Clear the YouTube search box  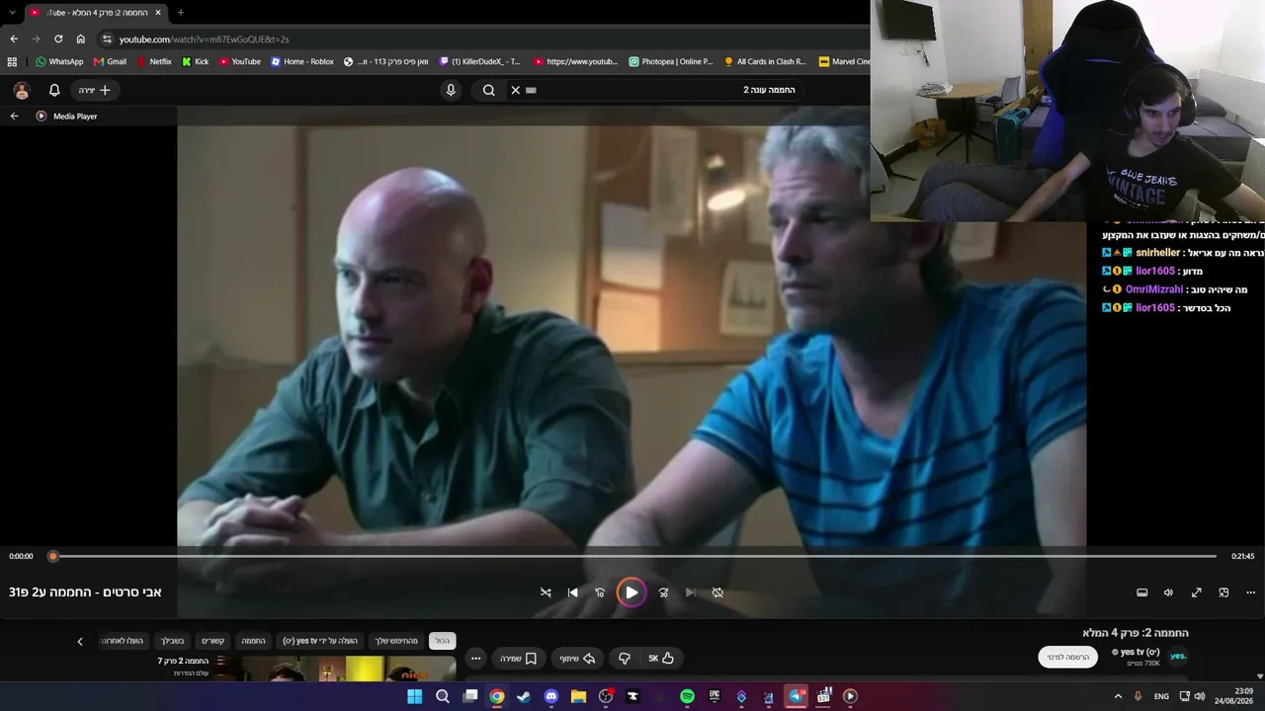(x=515, y=90)
